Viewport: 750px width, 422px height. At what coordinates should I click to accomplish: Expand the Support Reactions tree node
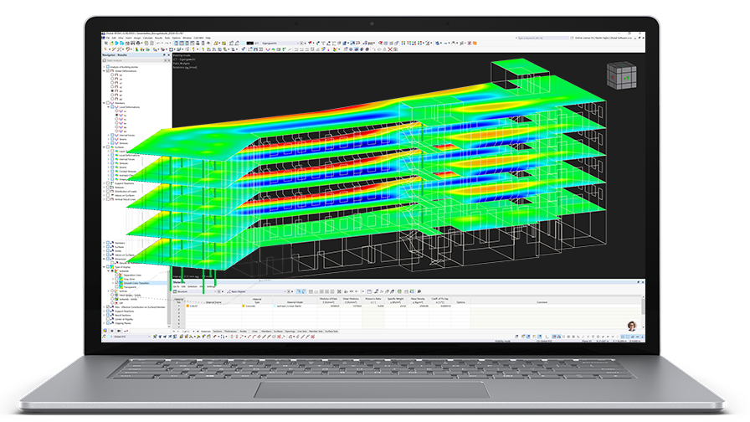(104, 183)
